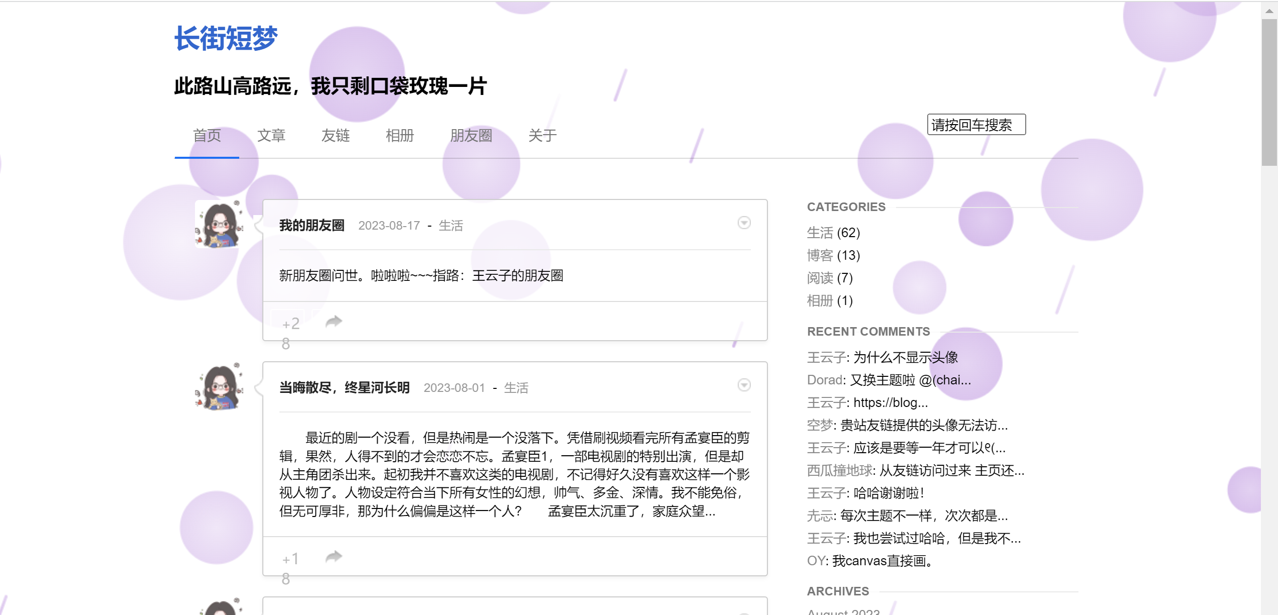Click the 2023-08-01 post date
Image resolution: width=1278 pixels, height=615 pixels.
[454, 388]
